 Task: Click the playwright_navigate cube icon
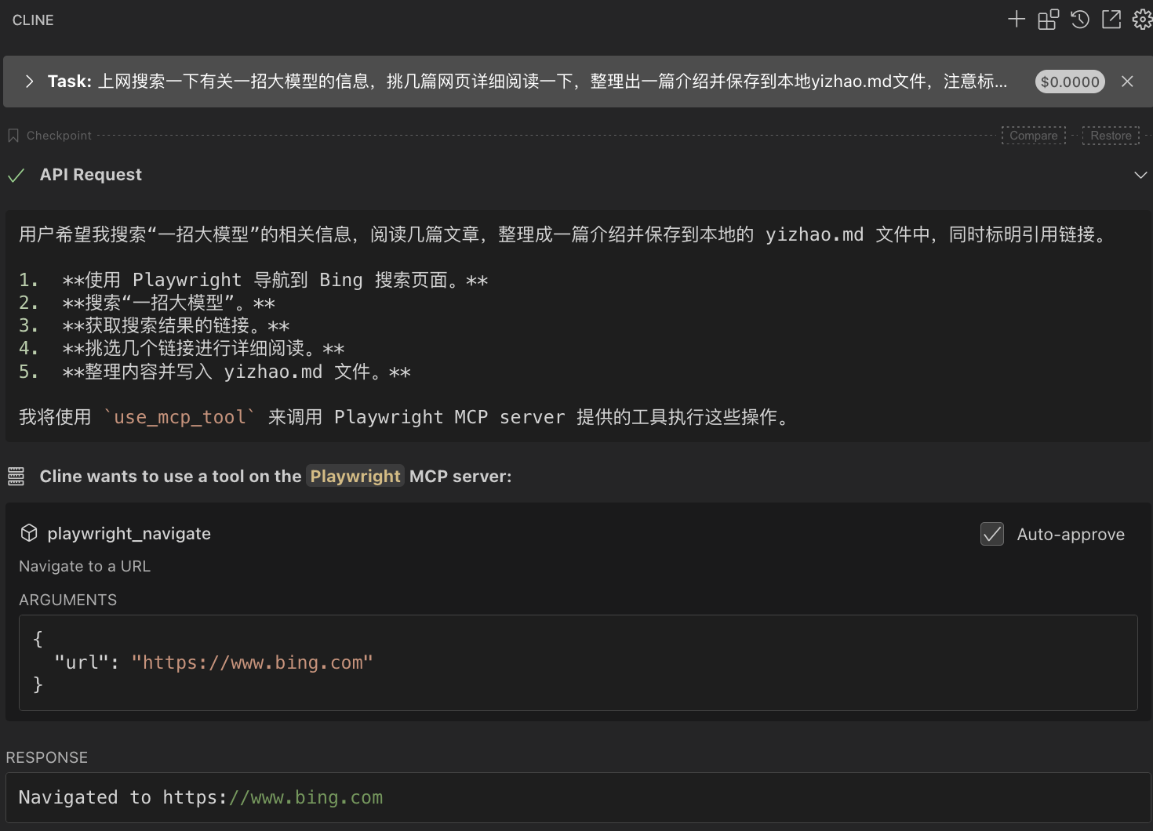pos(29,533)
